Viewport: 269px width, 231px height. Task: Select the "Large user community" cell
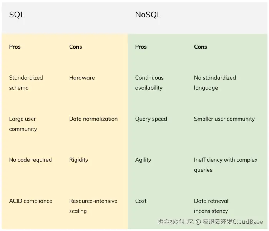23,124
